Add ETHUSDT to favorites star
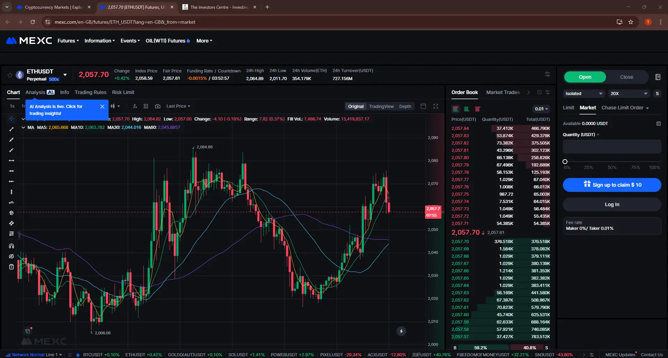 [x=10, y=75]
